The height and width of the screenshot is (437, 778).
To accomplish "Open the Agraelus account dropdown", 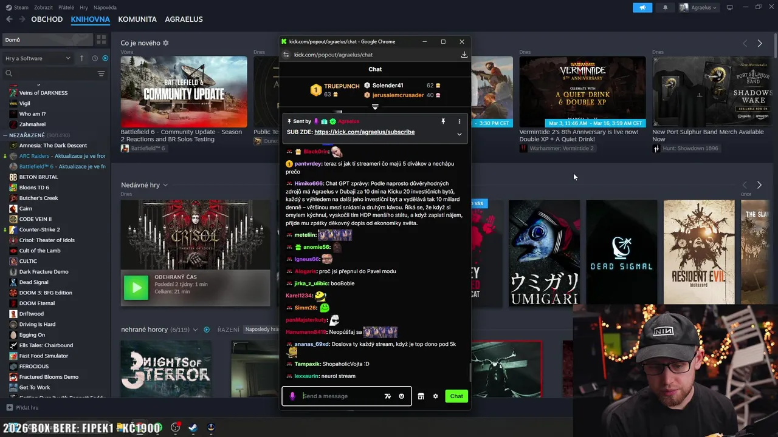I will (698, 7).
